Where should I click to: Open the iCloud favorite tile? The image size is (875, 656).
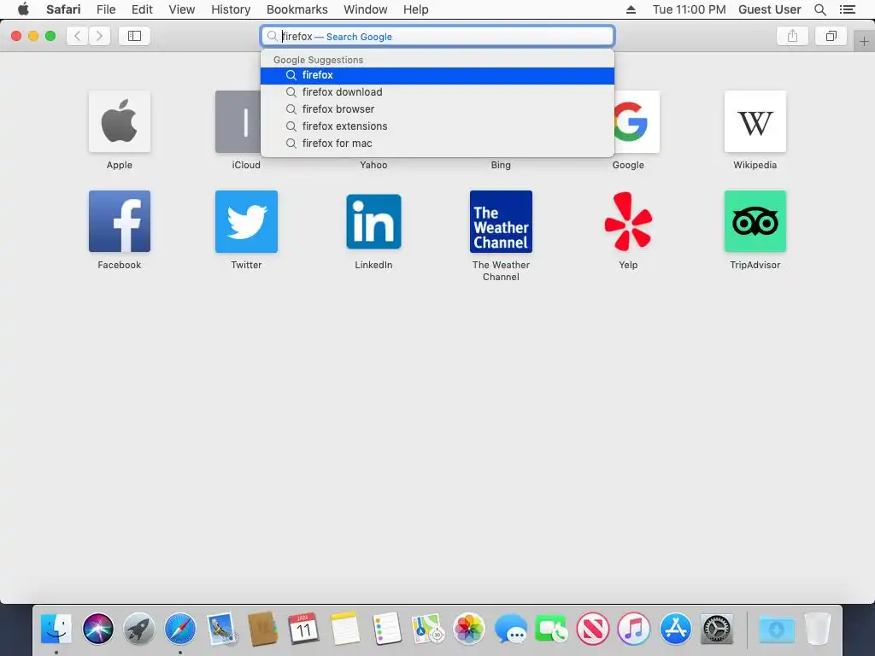point(238,121)
